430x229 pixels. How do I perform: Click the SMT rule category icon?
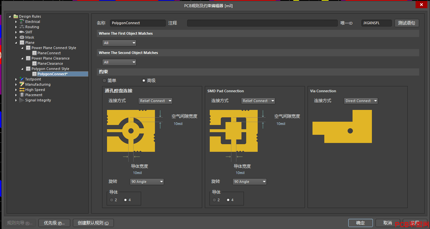tap(22, 32)
